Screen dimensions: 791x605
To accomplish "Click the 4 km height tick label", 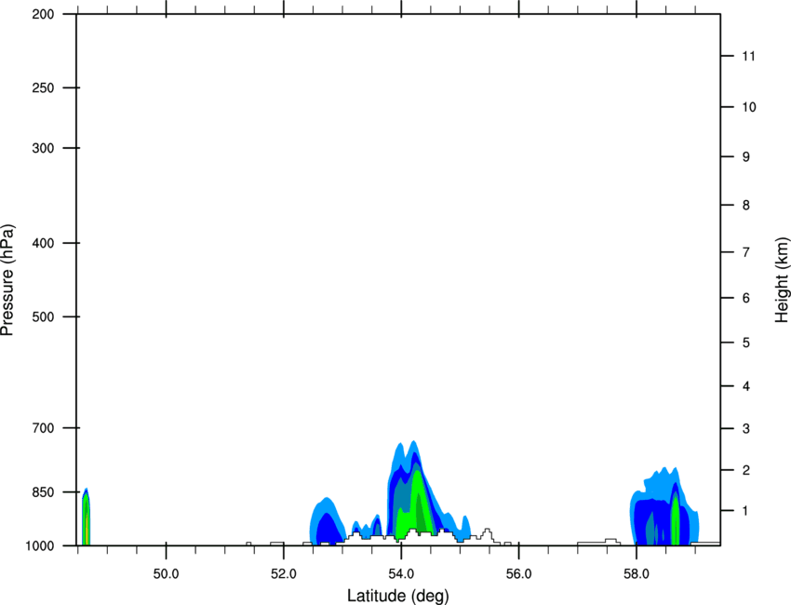I will pyautogui.click(x=745, y=386).
